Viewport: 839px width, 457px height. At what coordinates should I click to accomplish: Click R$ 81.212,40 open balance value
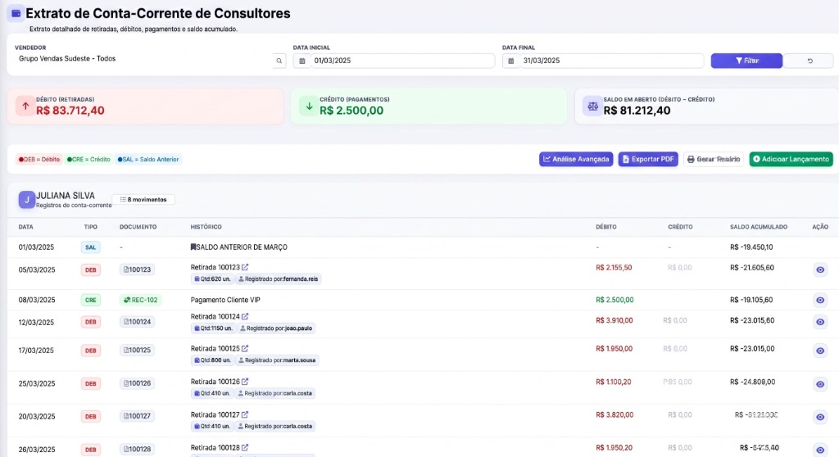[637, 111]
